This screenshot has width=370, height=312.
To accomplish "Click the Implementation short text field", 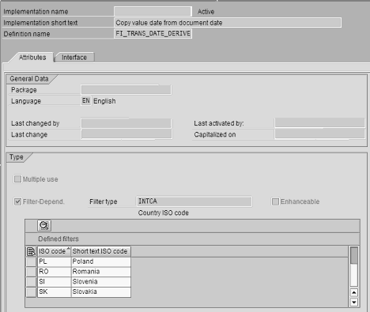I will click(x=228, y=23).
